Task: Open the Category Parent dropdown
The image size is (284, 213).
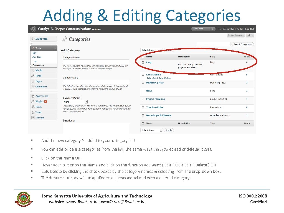Action: (x=75, y=102)
